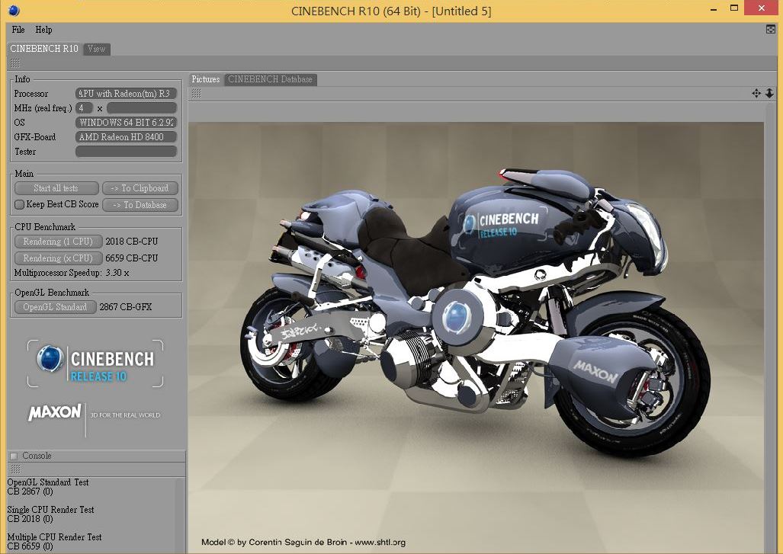
Task: Click the 'CB 2867 (0)' console line
Action: click(x=30, y=492)
